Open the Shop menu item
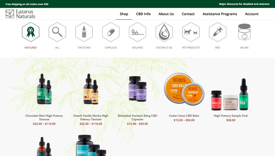 pyautogui.click(x=124, y=14)
